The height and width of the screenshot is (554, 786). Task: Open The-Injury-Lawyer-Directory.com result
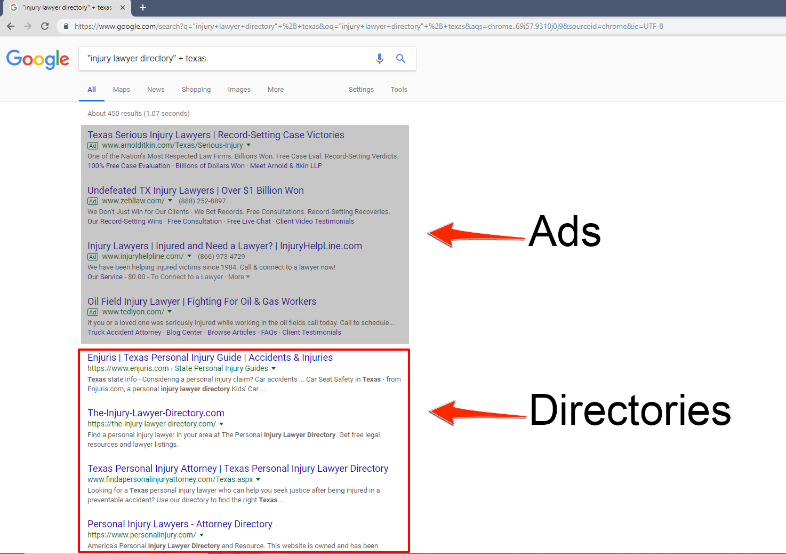[x=156, y=413]
